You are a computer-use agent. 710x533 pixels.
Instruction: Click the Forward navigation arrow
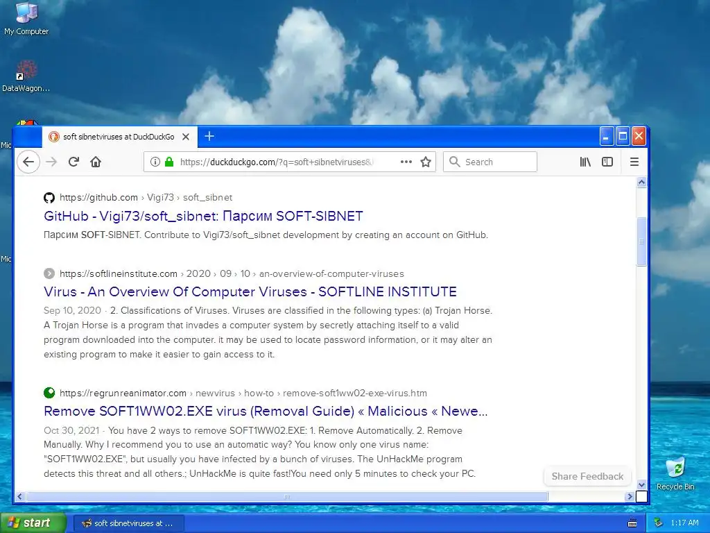pos(51,162)
